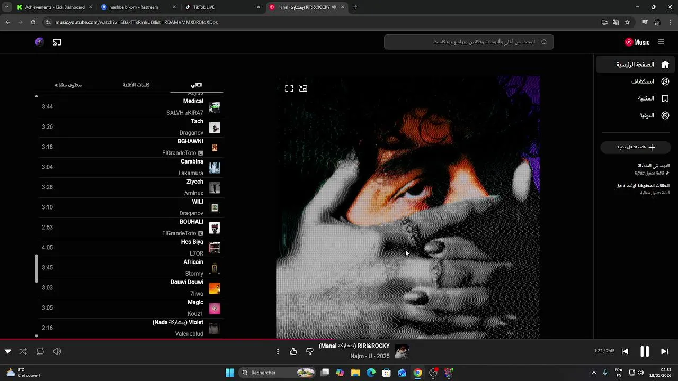Pause the currently playing song

645,351
